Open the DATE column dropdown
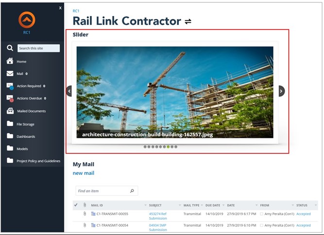Screen dimensions: 324x235 coord(256,205)
